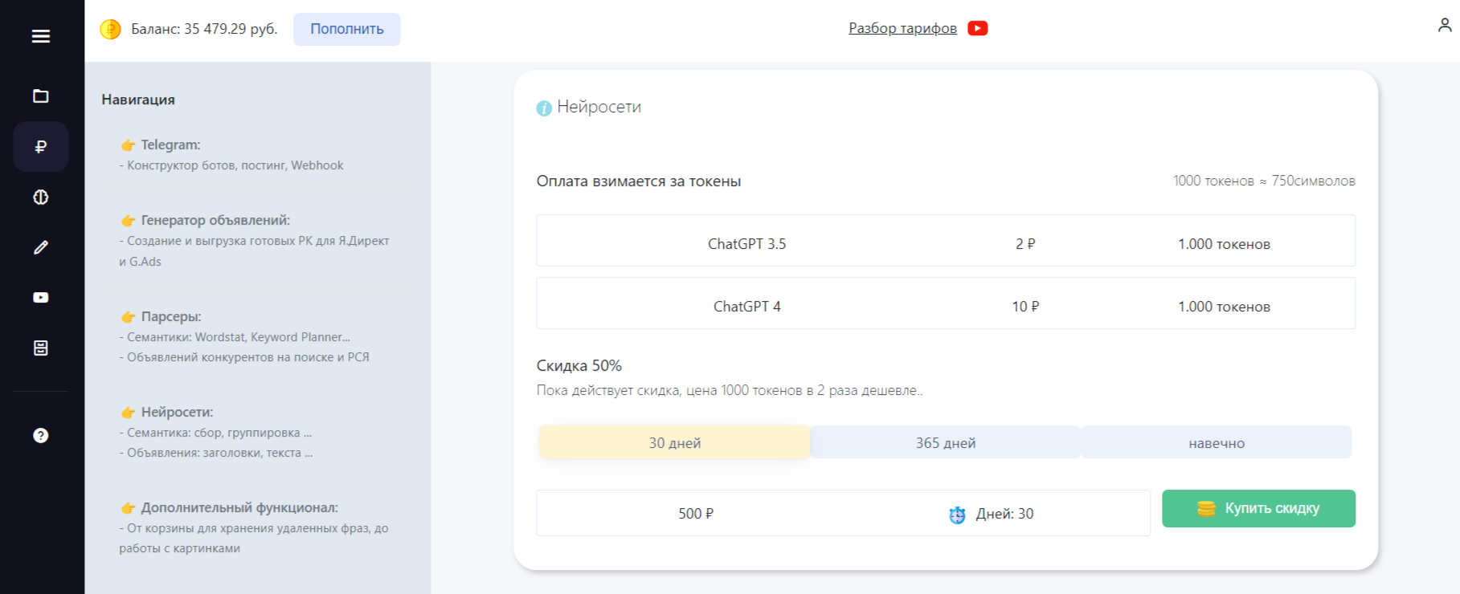The image size is (1460, 594).
Task: Click the ChatGPT 3.5 pricing row
Action: tap(946, 240)
